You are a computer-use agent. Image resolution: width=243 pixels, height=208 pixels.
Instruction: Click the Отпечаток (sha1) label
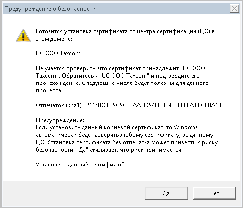58,105
